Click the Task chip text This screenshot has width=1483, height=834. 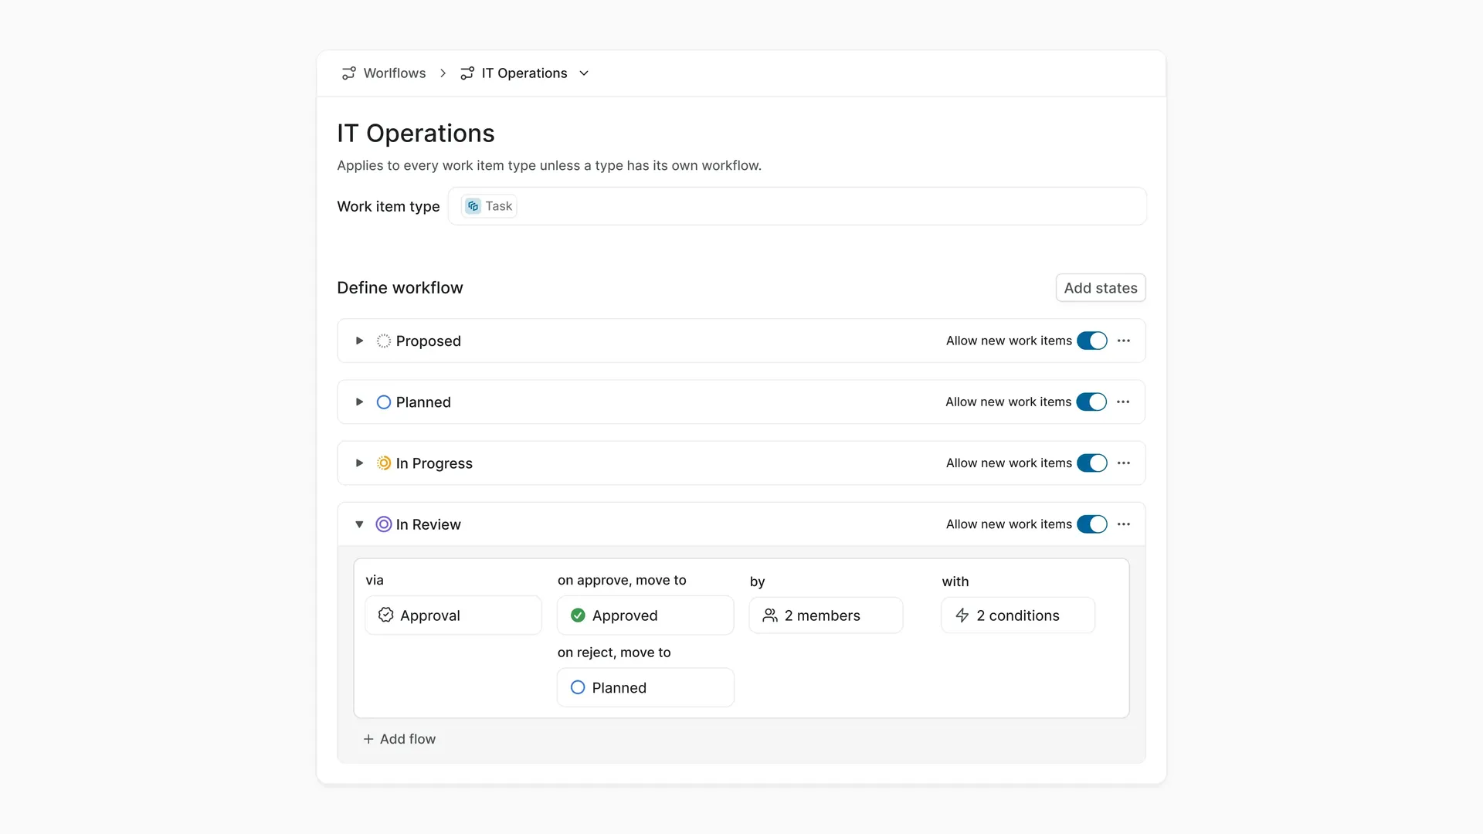498,206
